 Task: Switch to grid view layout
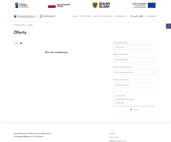(21, 43)
